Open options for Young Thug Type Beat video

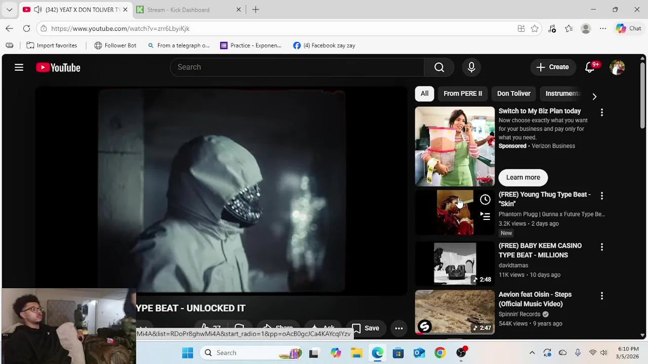pyautogui.click(x=602, y=196)
